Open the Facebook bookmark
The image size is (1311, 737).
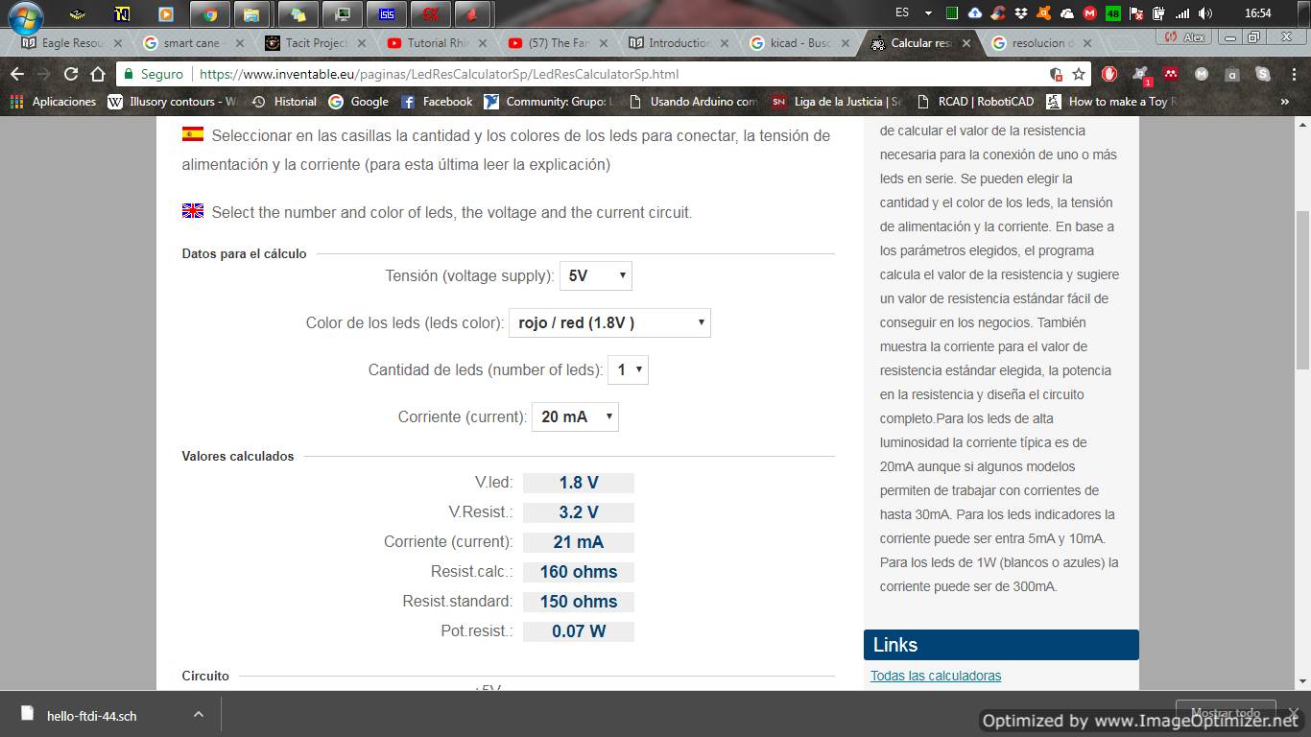(x=437, y=101)
